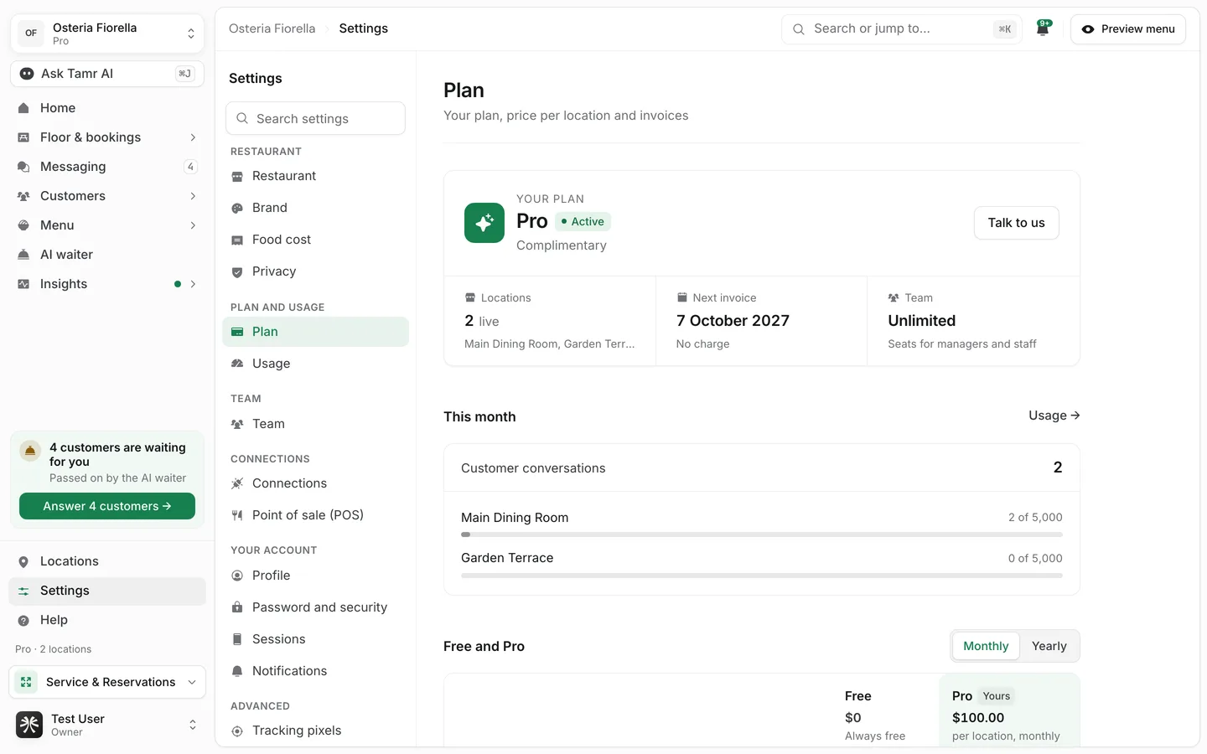1207x754 pixels.
Task: Click the Menu icon in sidebar
Action: [23, 225]
